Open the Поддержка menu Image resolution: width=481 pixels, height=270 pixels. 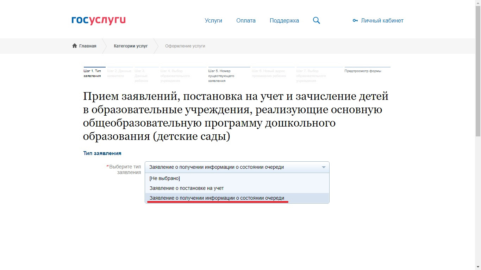click(x=284, y=20)
